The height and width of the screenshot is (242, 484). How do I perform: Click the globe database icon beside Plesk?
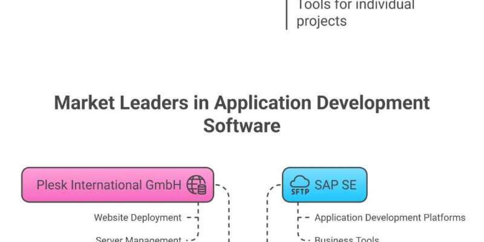coord(196,185)
